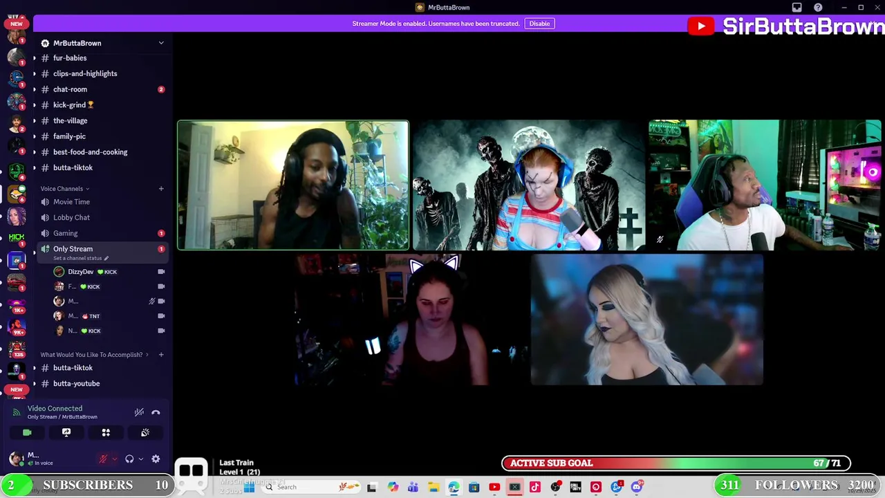Viewport: 885px width, 498px height.
Task: Click the video camera icon beside DizzyDev
Action: click(161, 272)
